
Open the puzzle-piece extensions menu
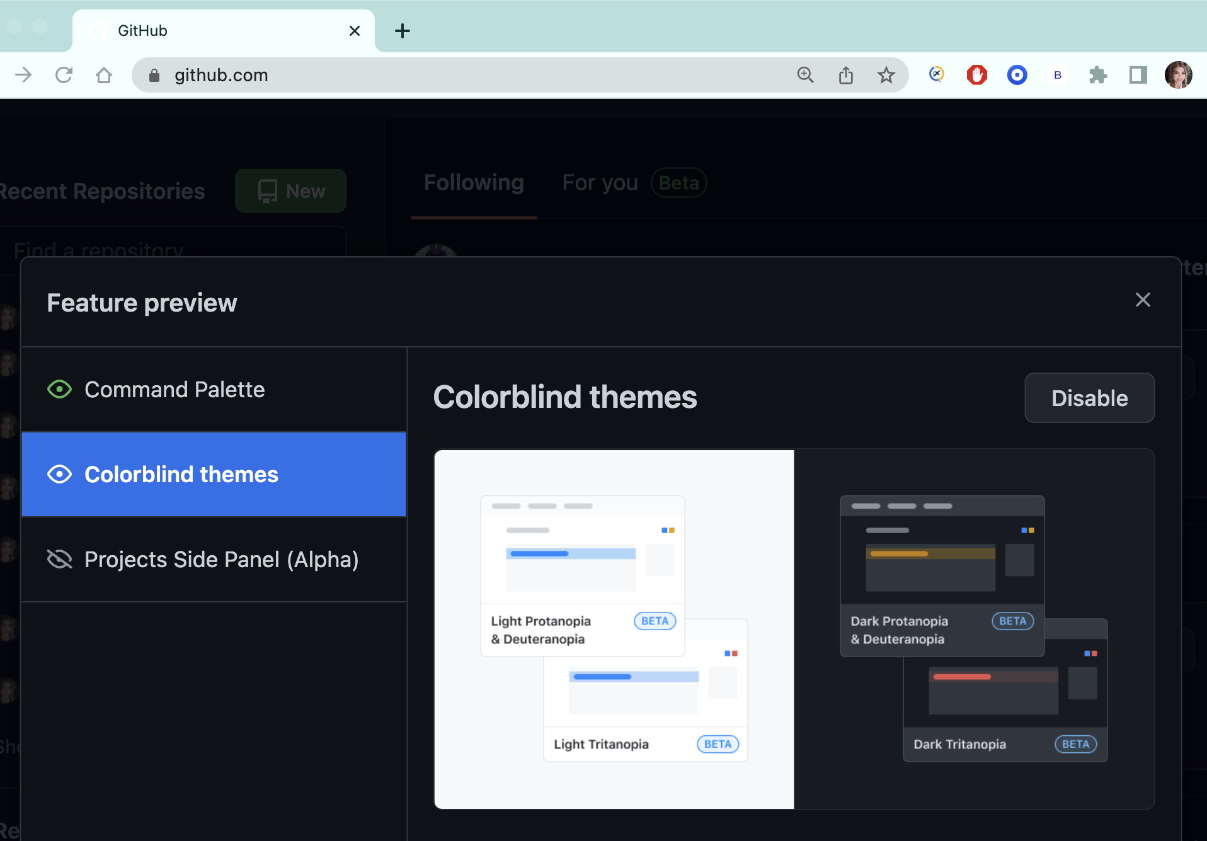pyautogui.click(x=1098, y=76)
